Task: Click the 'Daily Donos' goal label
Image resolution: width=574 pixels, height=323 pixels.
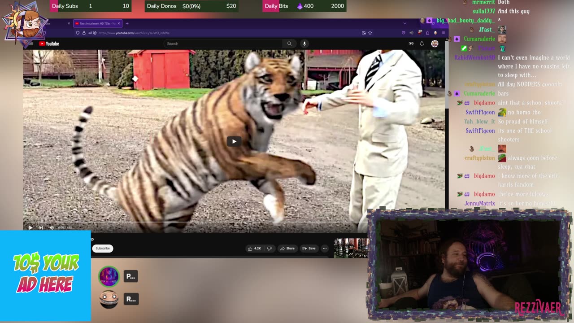Action: 161,6
